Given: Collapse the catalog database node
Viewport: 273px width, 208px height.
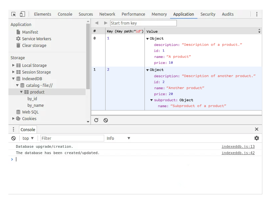Looking at the screenshot, I should click(17, 85).
